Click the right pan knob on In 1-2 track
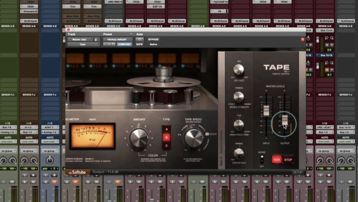Image resolution: width=358 pixels, height=202 pixels. pyautogui.click(x=33, y=161)
